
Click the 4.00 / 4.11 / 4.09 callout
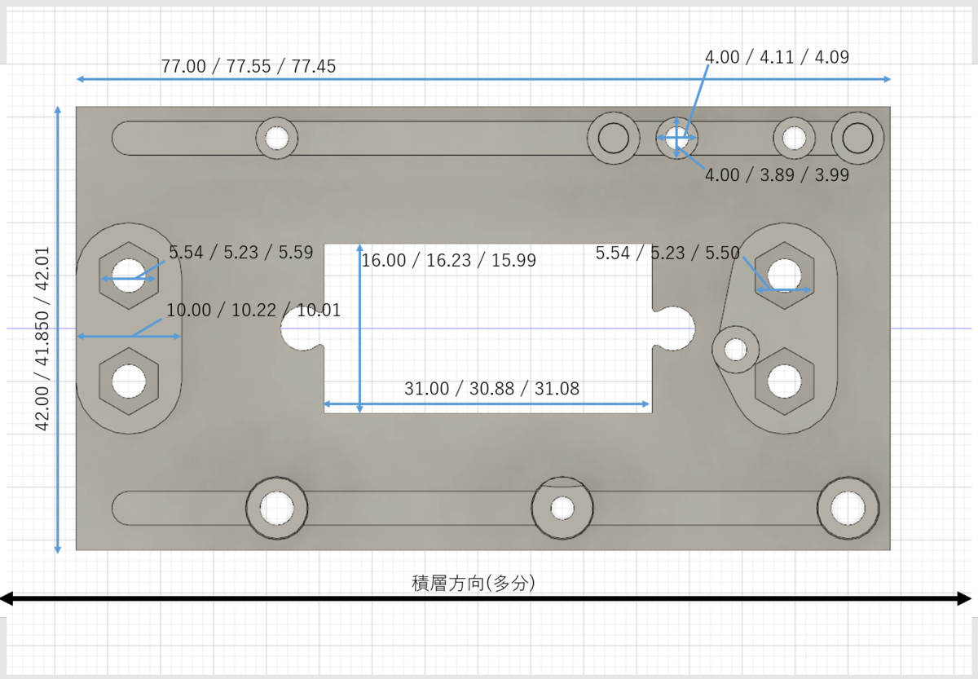(776, 57)
